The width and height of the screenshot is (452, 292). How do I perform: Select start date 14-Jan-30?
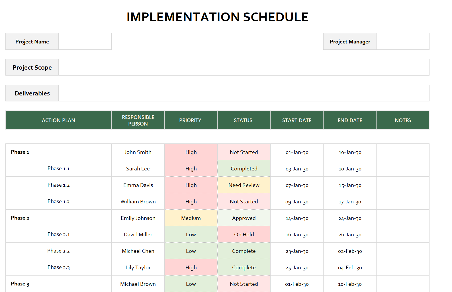pos(297,218)
